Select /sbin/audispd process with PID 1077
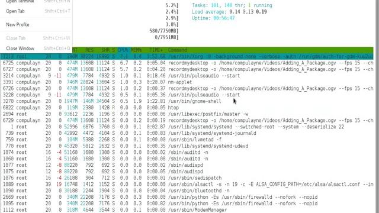The width and height of the screenshot is (379, 213). (187, 165)
